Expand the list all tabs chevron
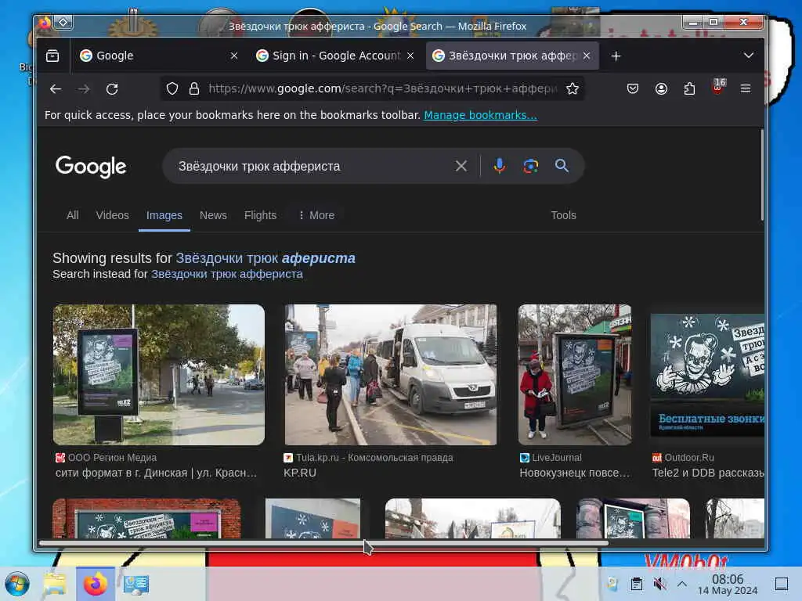This screenshot has width=802, height=601. [748, 56]
